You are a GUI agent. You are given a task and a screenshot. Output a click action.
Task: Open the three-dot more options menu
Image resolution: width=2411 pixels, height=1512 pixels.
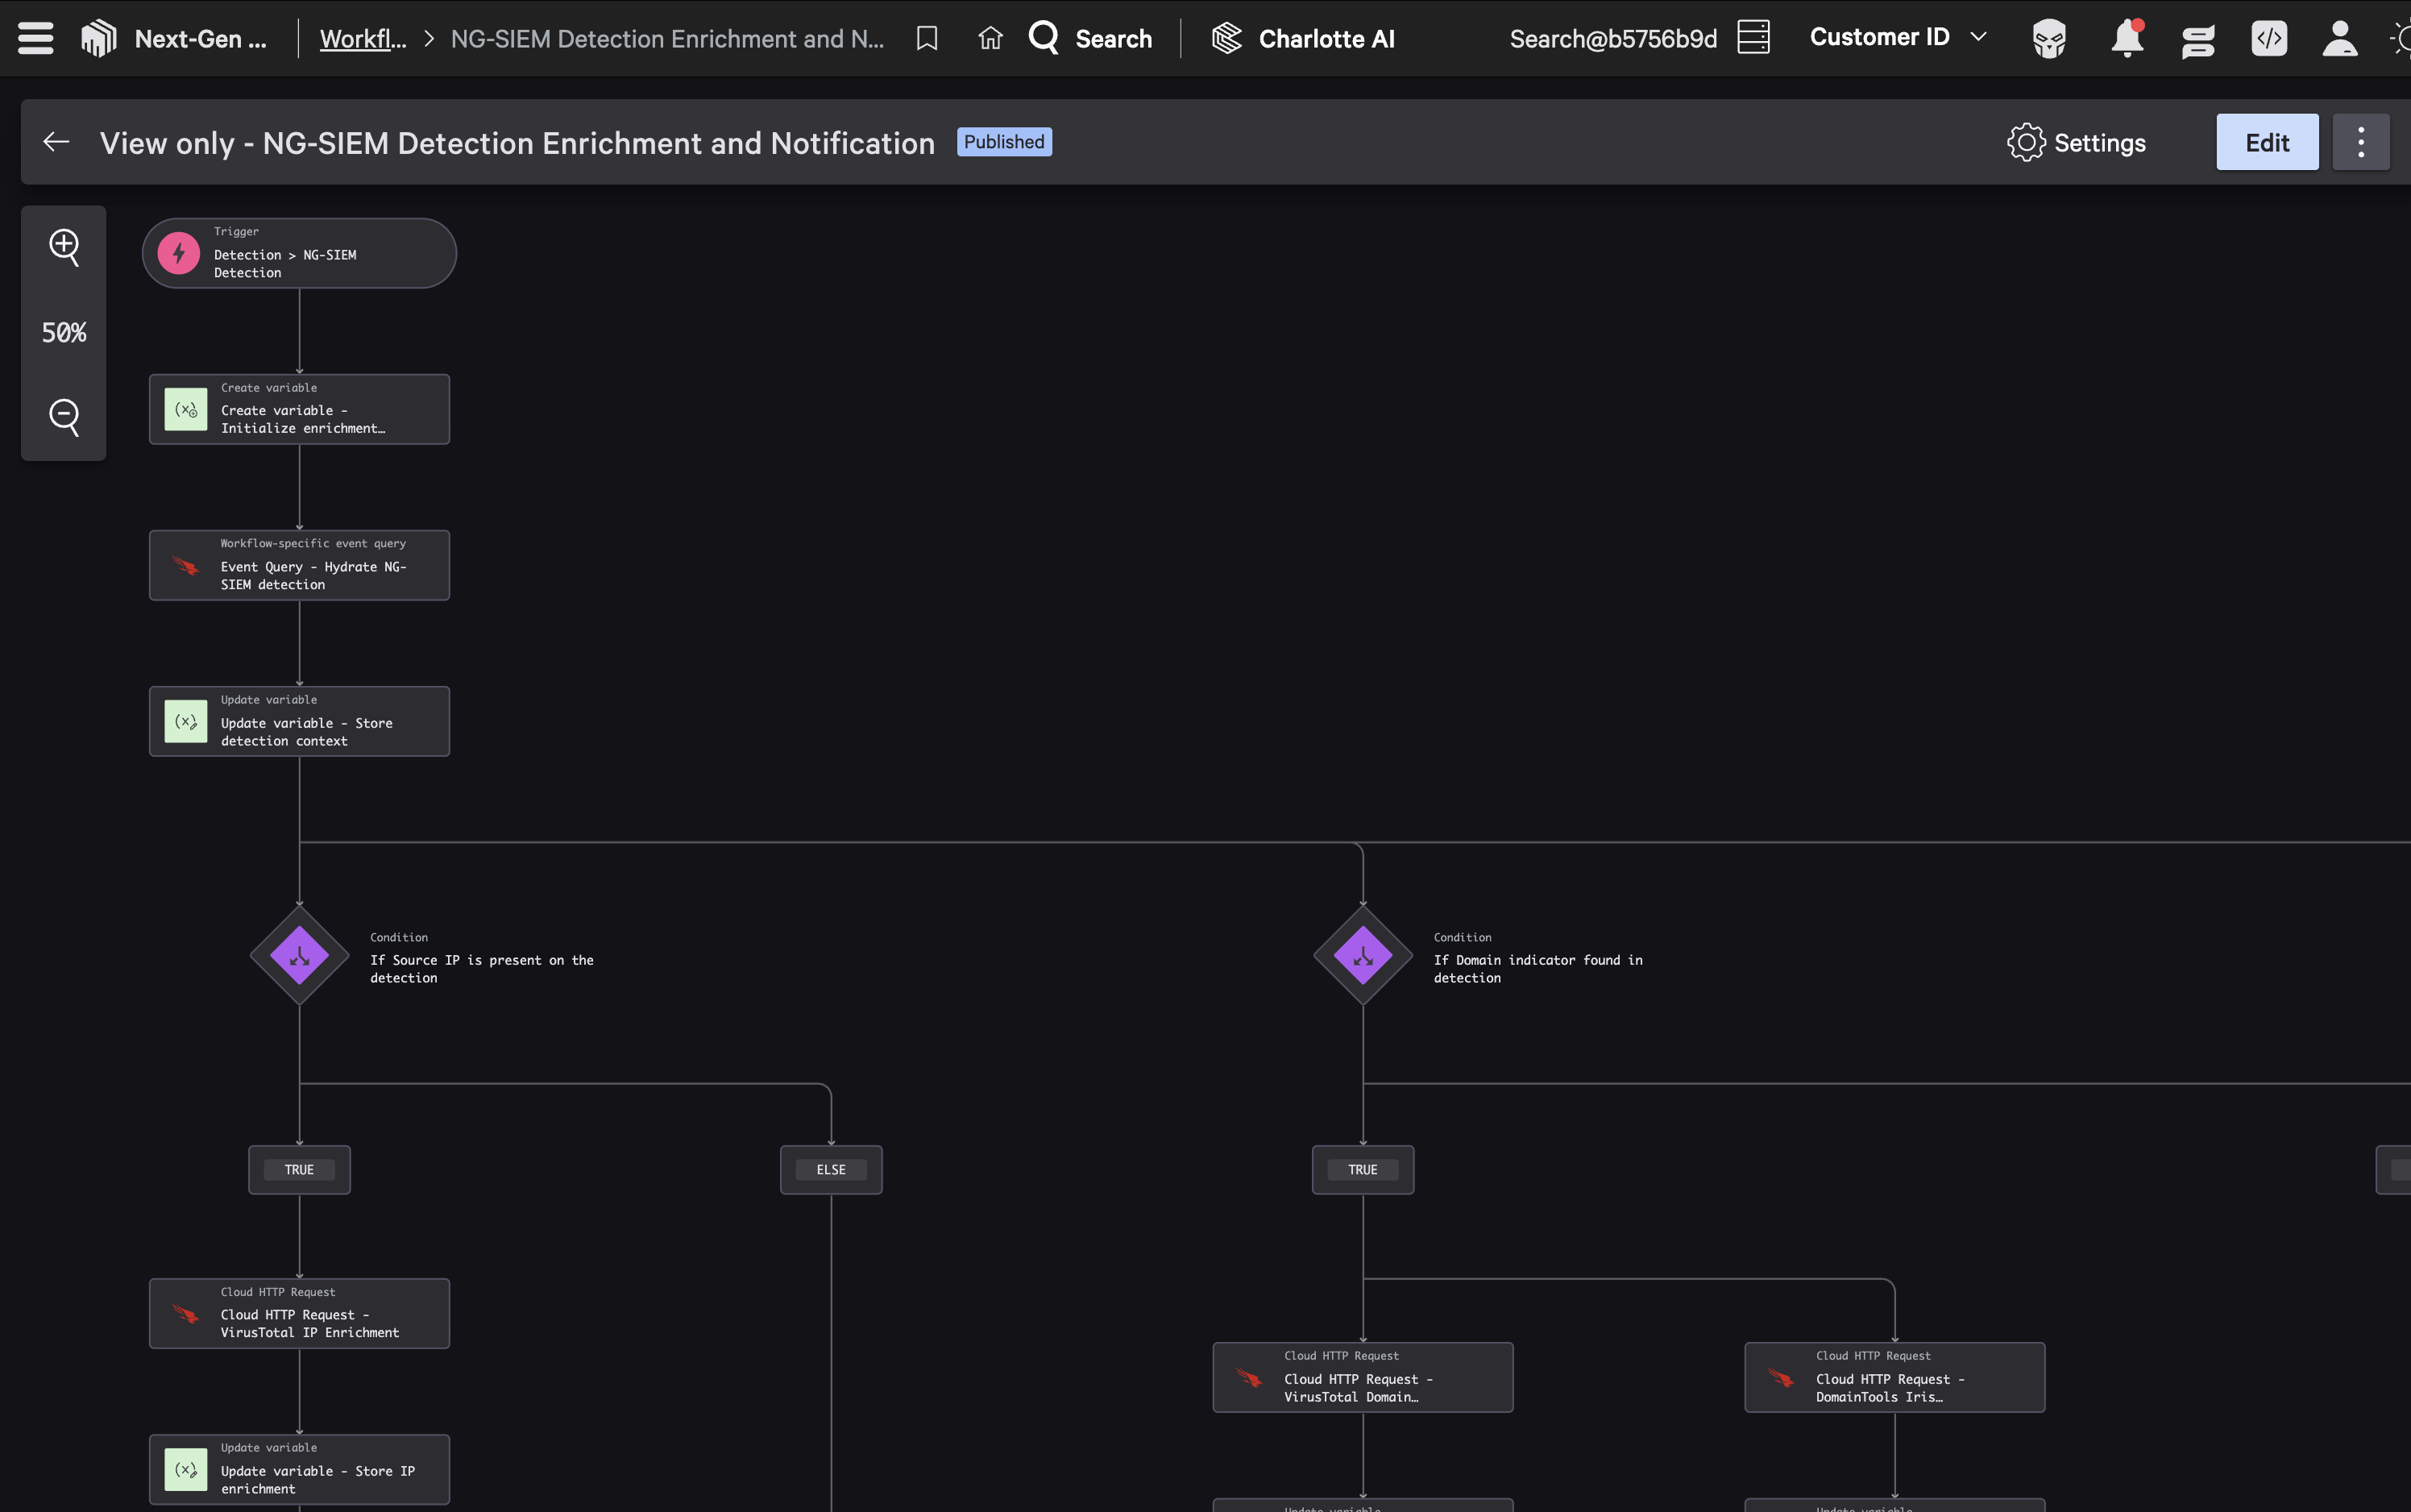coord(2361,142)
